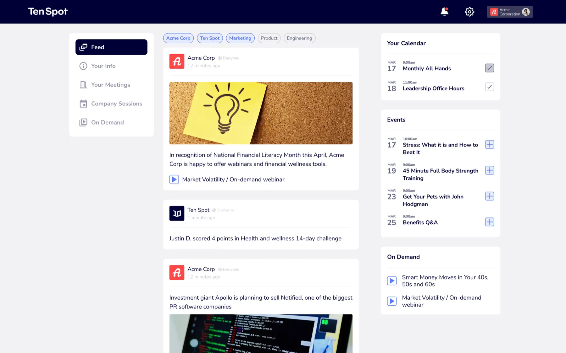Play Market Volatility webinar in feed post
Screen dimensions: 566x353
click(x=174, y=179)
